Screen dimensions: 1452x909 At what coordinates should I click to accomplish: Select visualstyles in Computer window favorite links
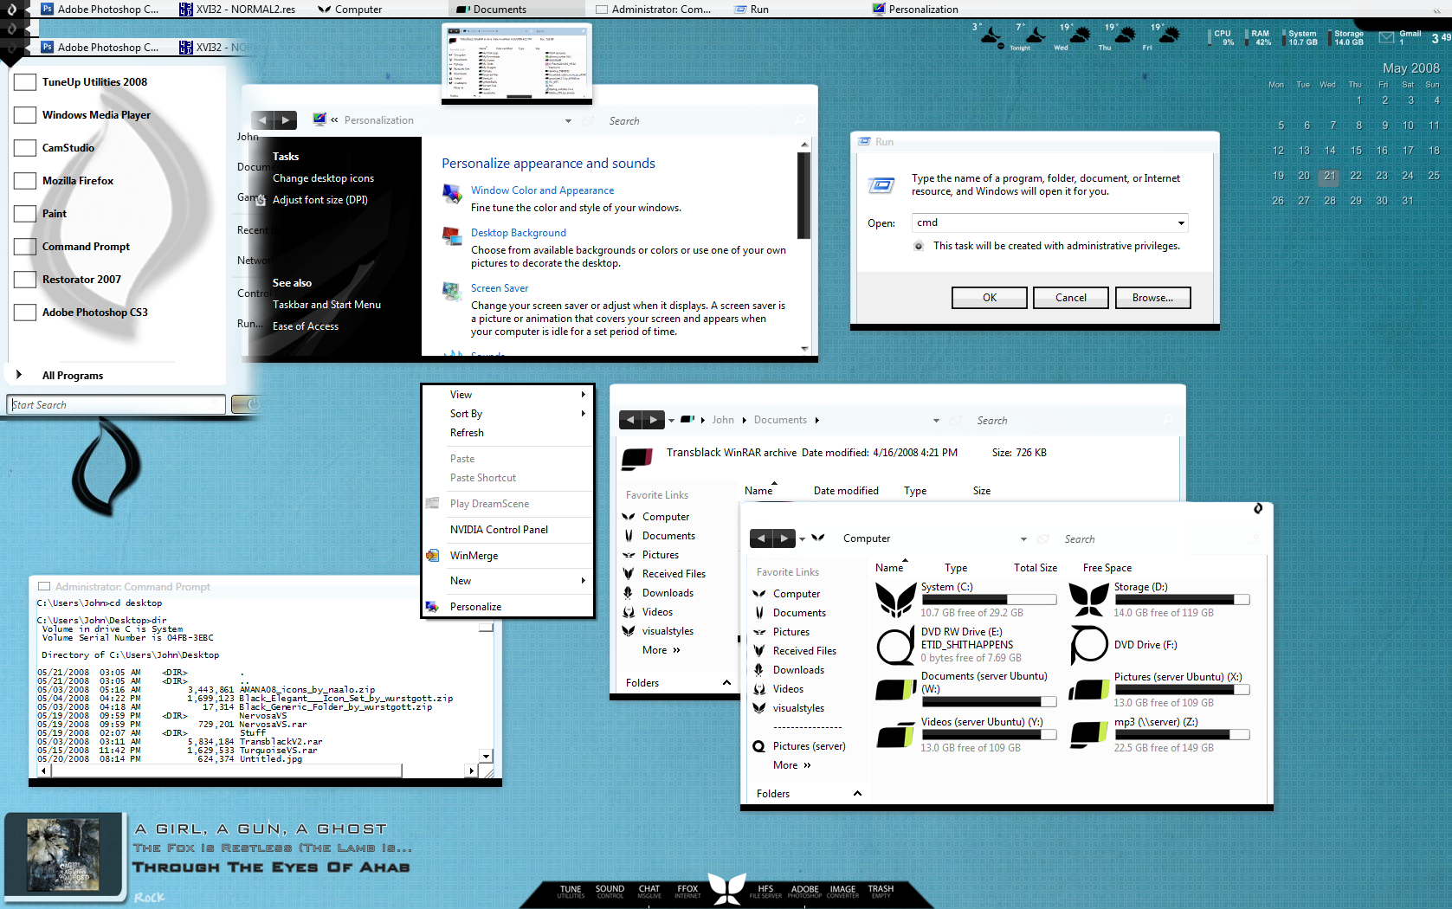click(x=798, y=708)
